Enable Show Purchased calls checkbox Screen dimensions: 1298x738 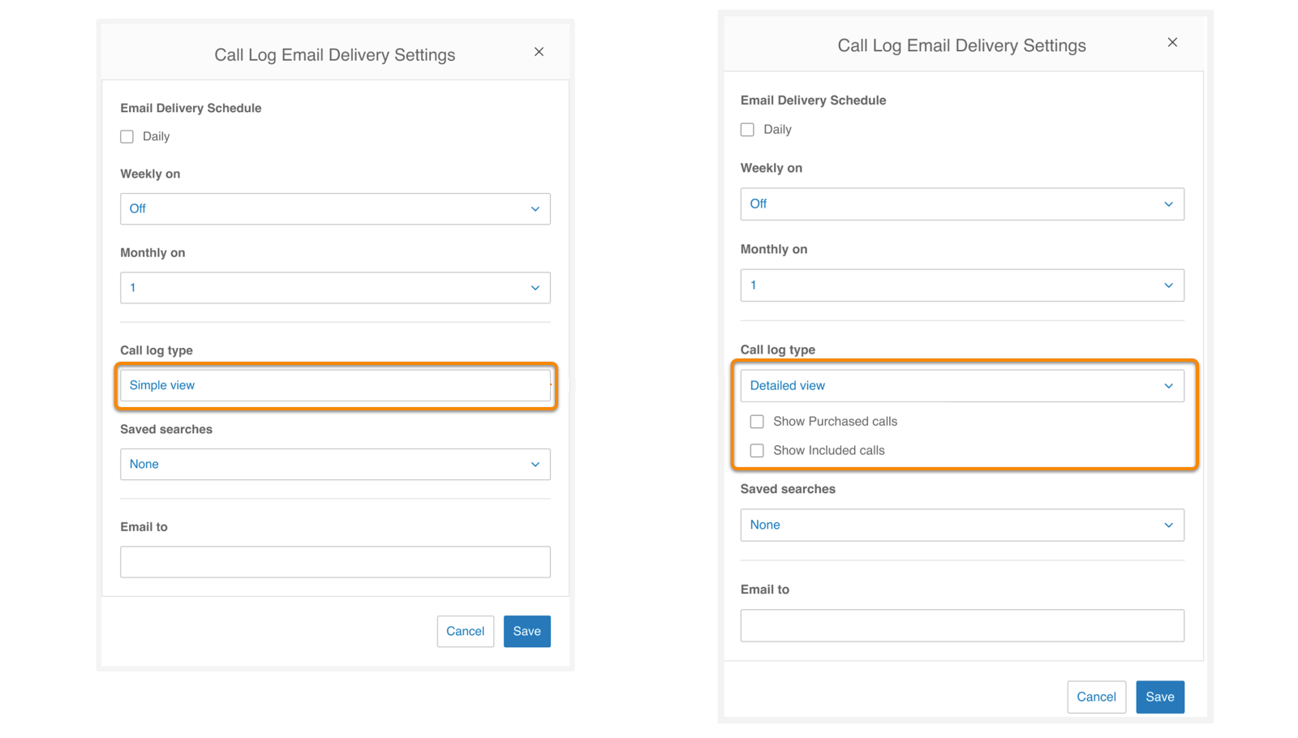pos(757,422)
